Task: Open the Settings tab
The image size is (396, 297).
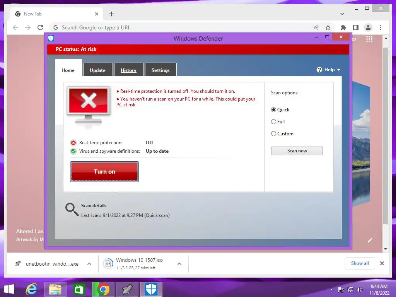Action: tap(160, 70)
